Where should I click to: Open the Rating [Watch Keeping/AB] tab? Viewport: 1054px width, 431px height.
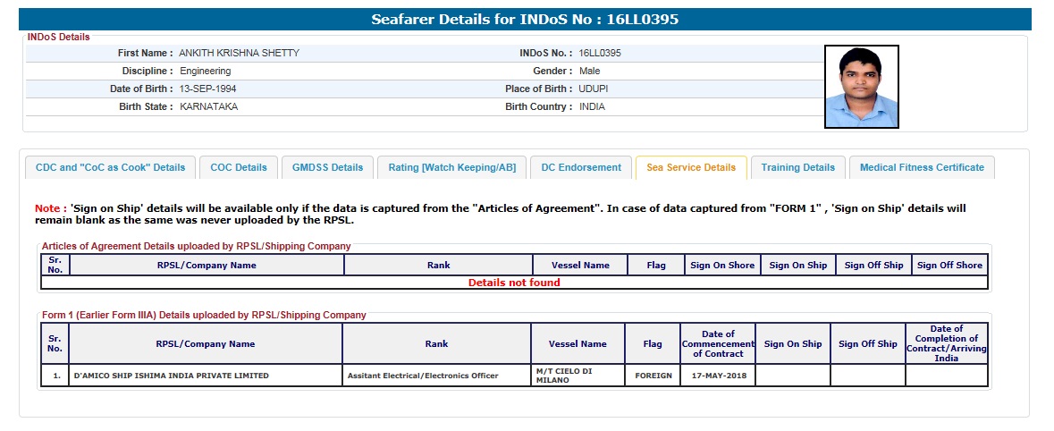(451, 167)
